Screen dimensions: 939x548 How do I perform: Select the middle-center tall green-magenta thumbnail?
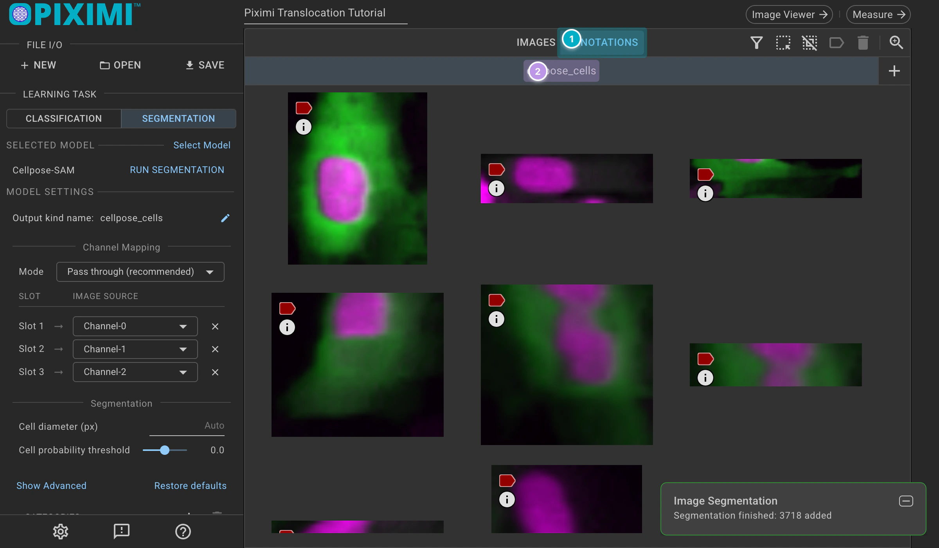click(x=567, y=365)
